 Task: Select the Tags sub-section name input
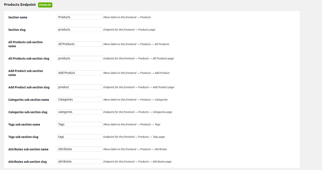tap(79, 124)
